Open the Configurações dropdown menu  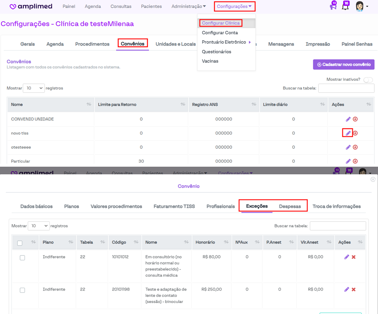point(234,7)
